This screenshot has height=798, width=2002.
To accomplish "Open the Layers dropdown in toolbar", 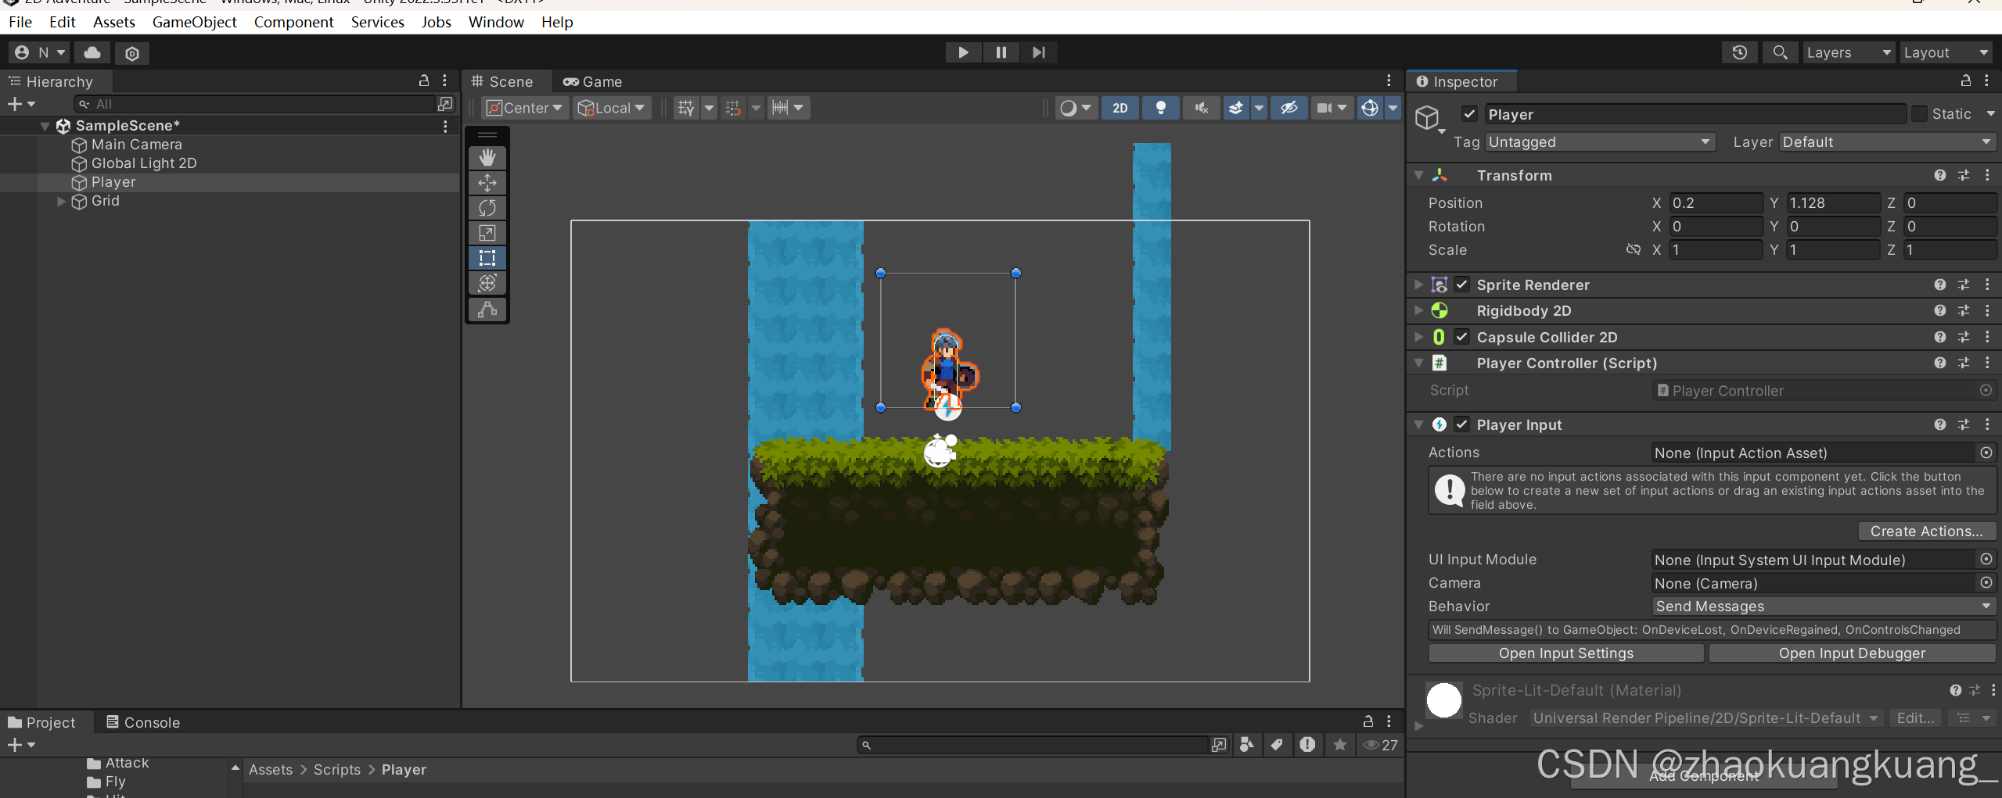I will tap(1848, 52).
